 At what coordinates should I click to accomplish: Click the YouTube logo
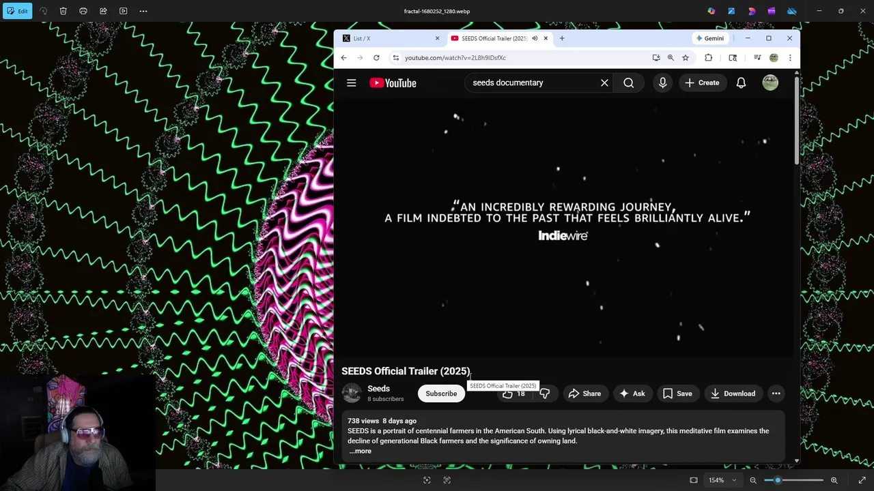point(393,83)
